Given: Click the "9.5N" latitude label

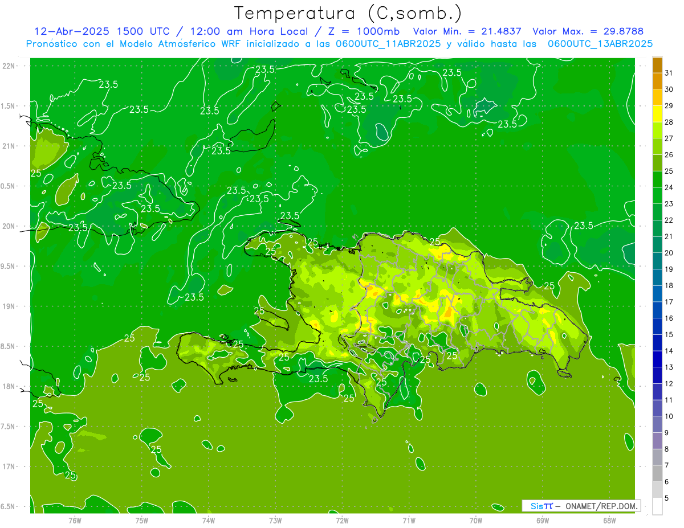Looking at the screenshot, I should [8, 266].
